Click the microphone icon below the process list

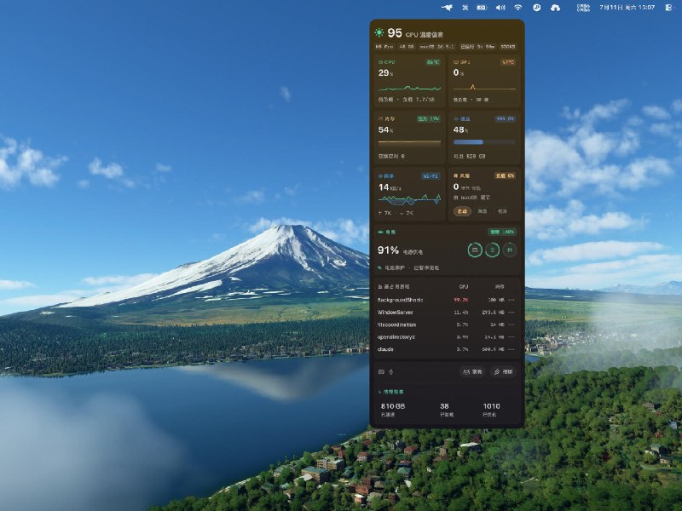pos(391,372)
